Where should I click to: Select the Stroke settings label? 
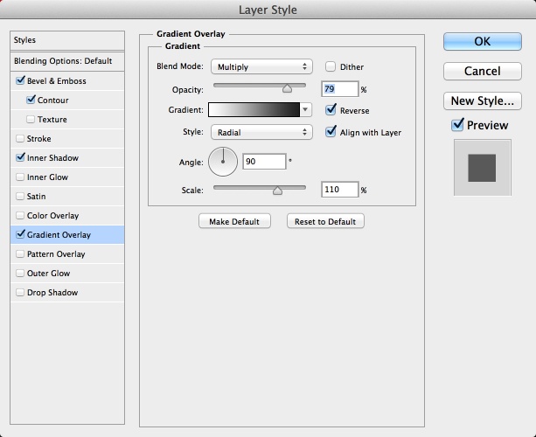point(39,139)
